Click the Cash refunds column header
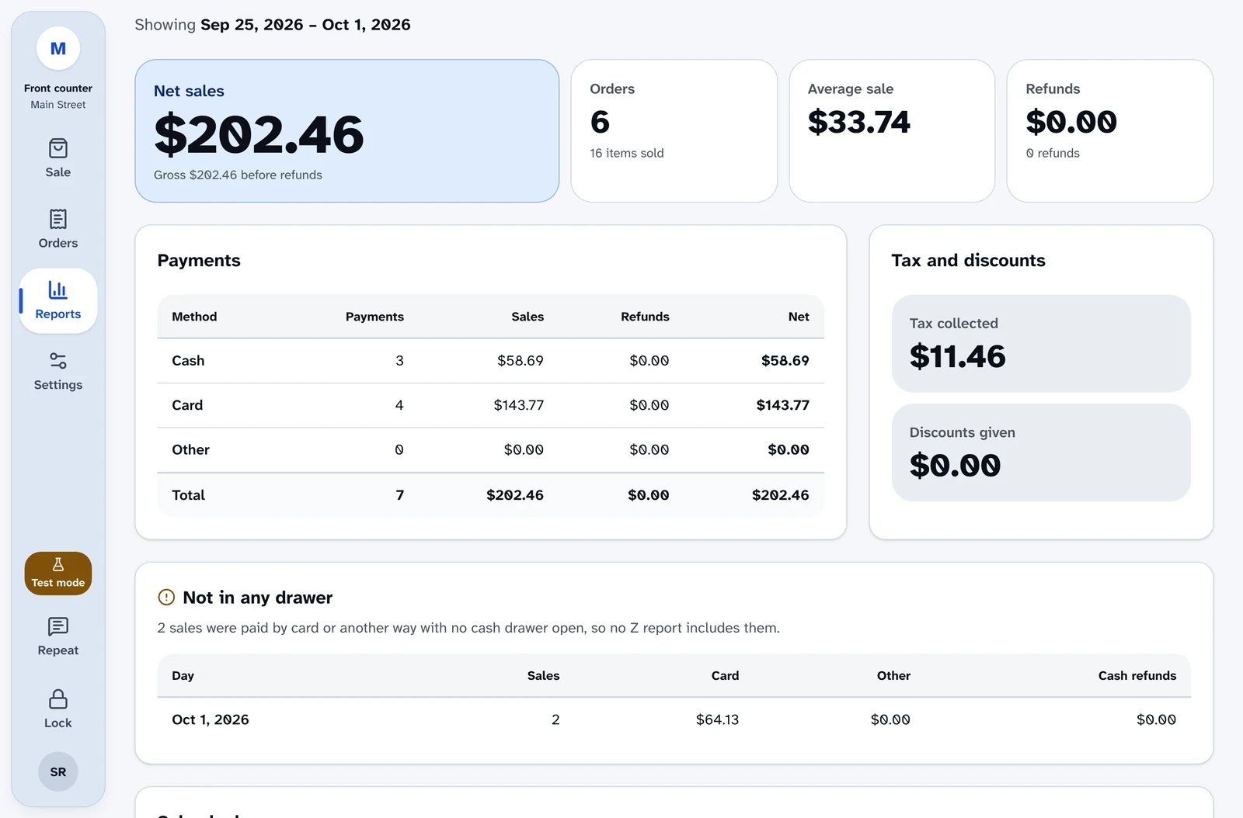 point(1137,676)
